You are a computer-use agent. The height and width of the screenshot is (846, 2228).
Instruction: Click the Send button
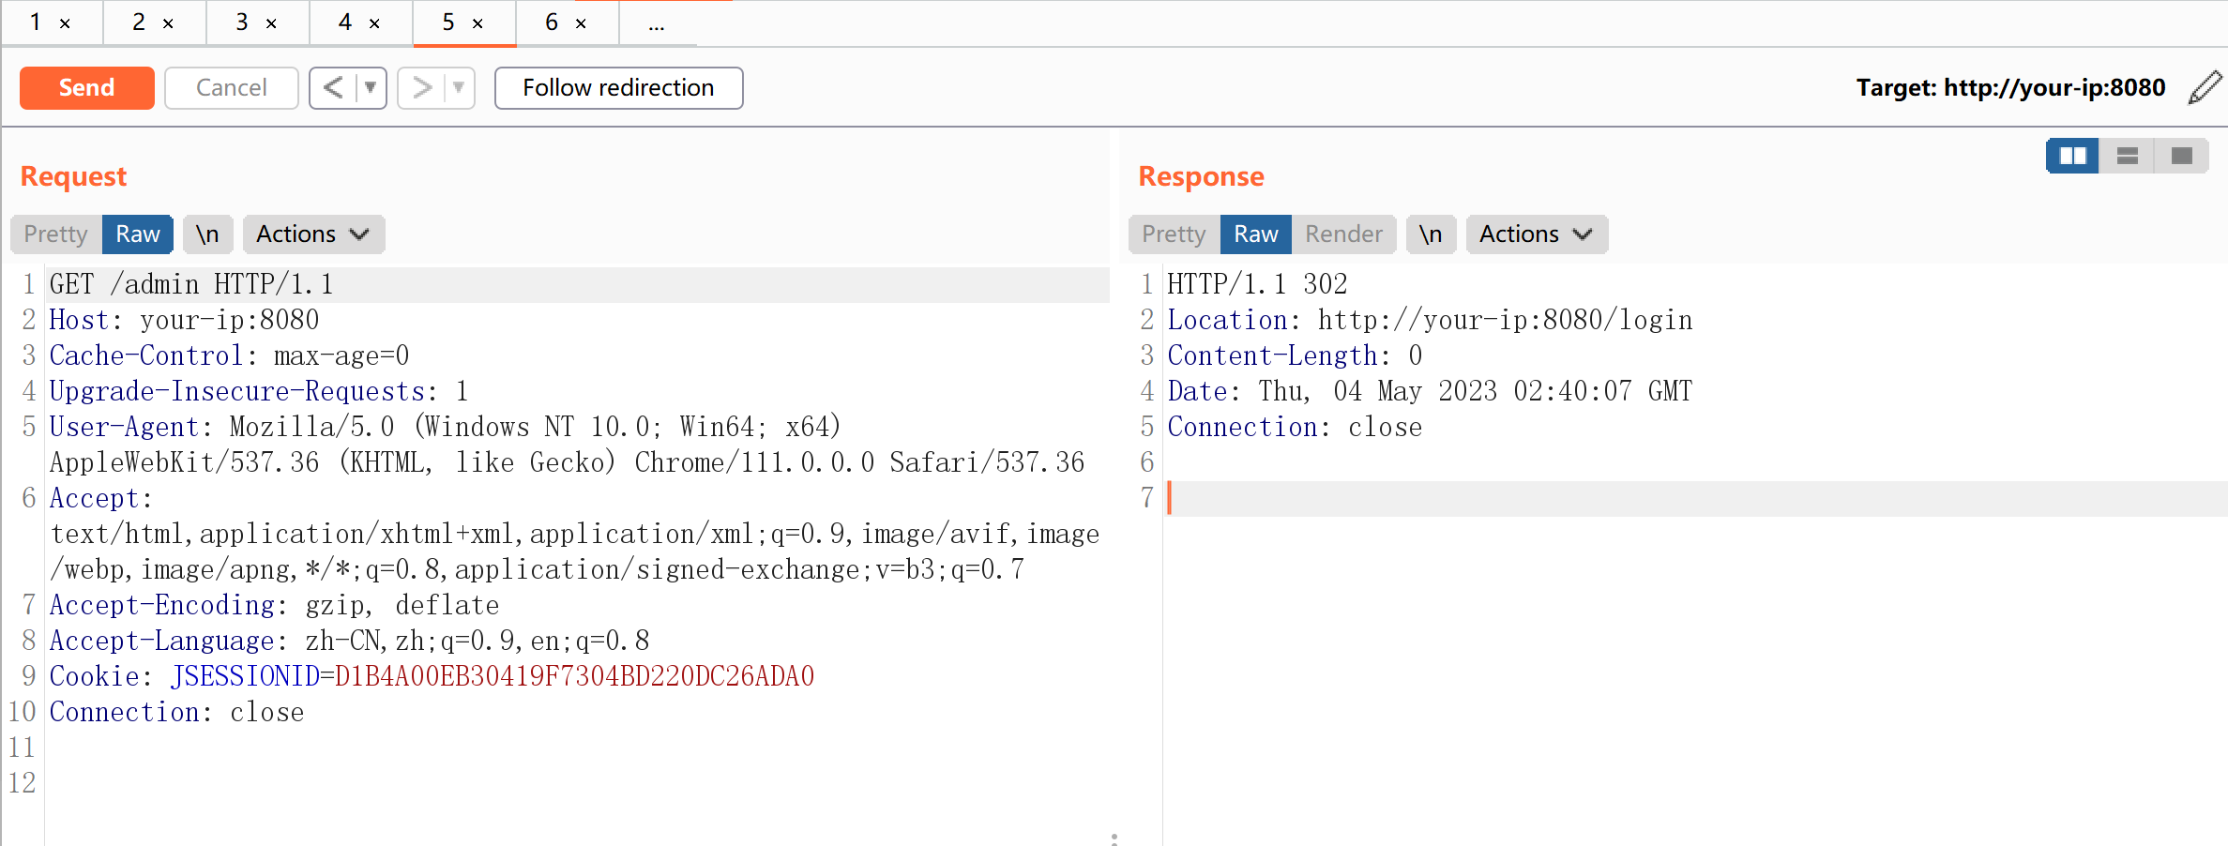click(x=87, y=88)
